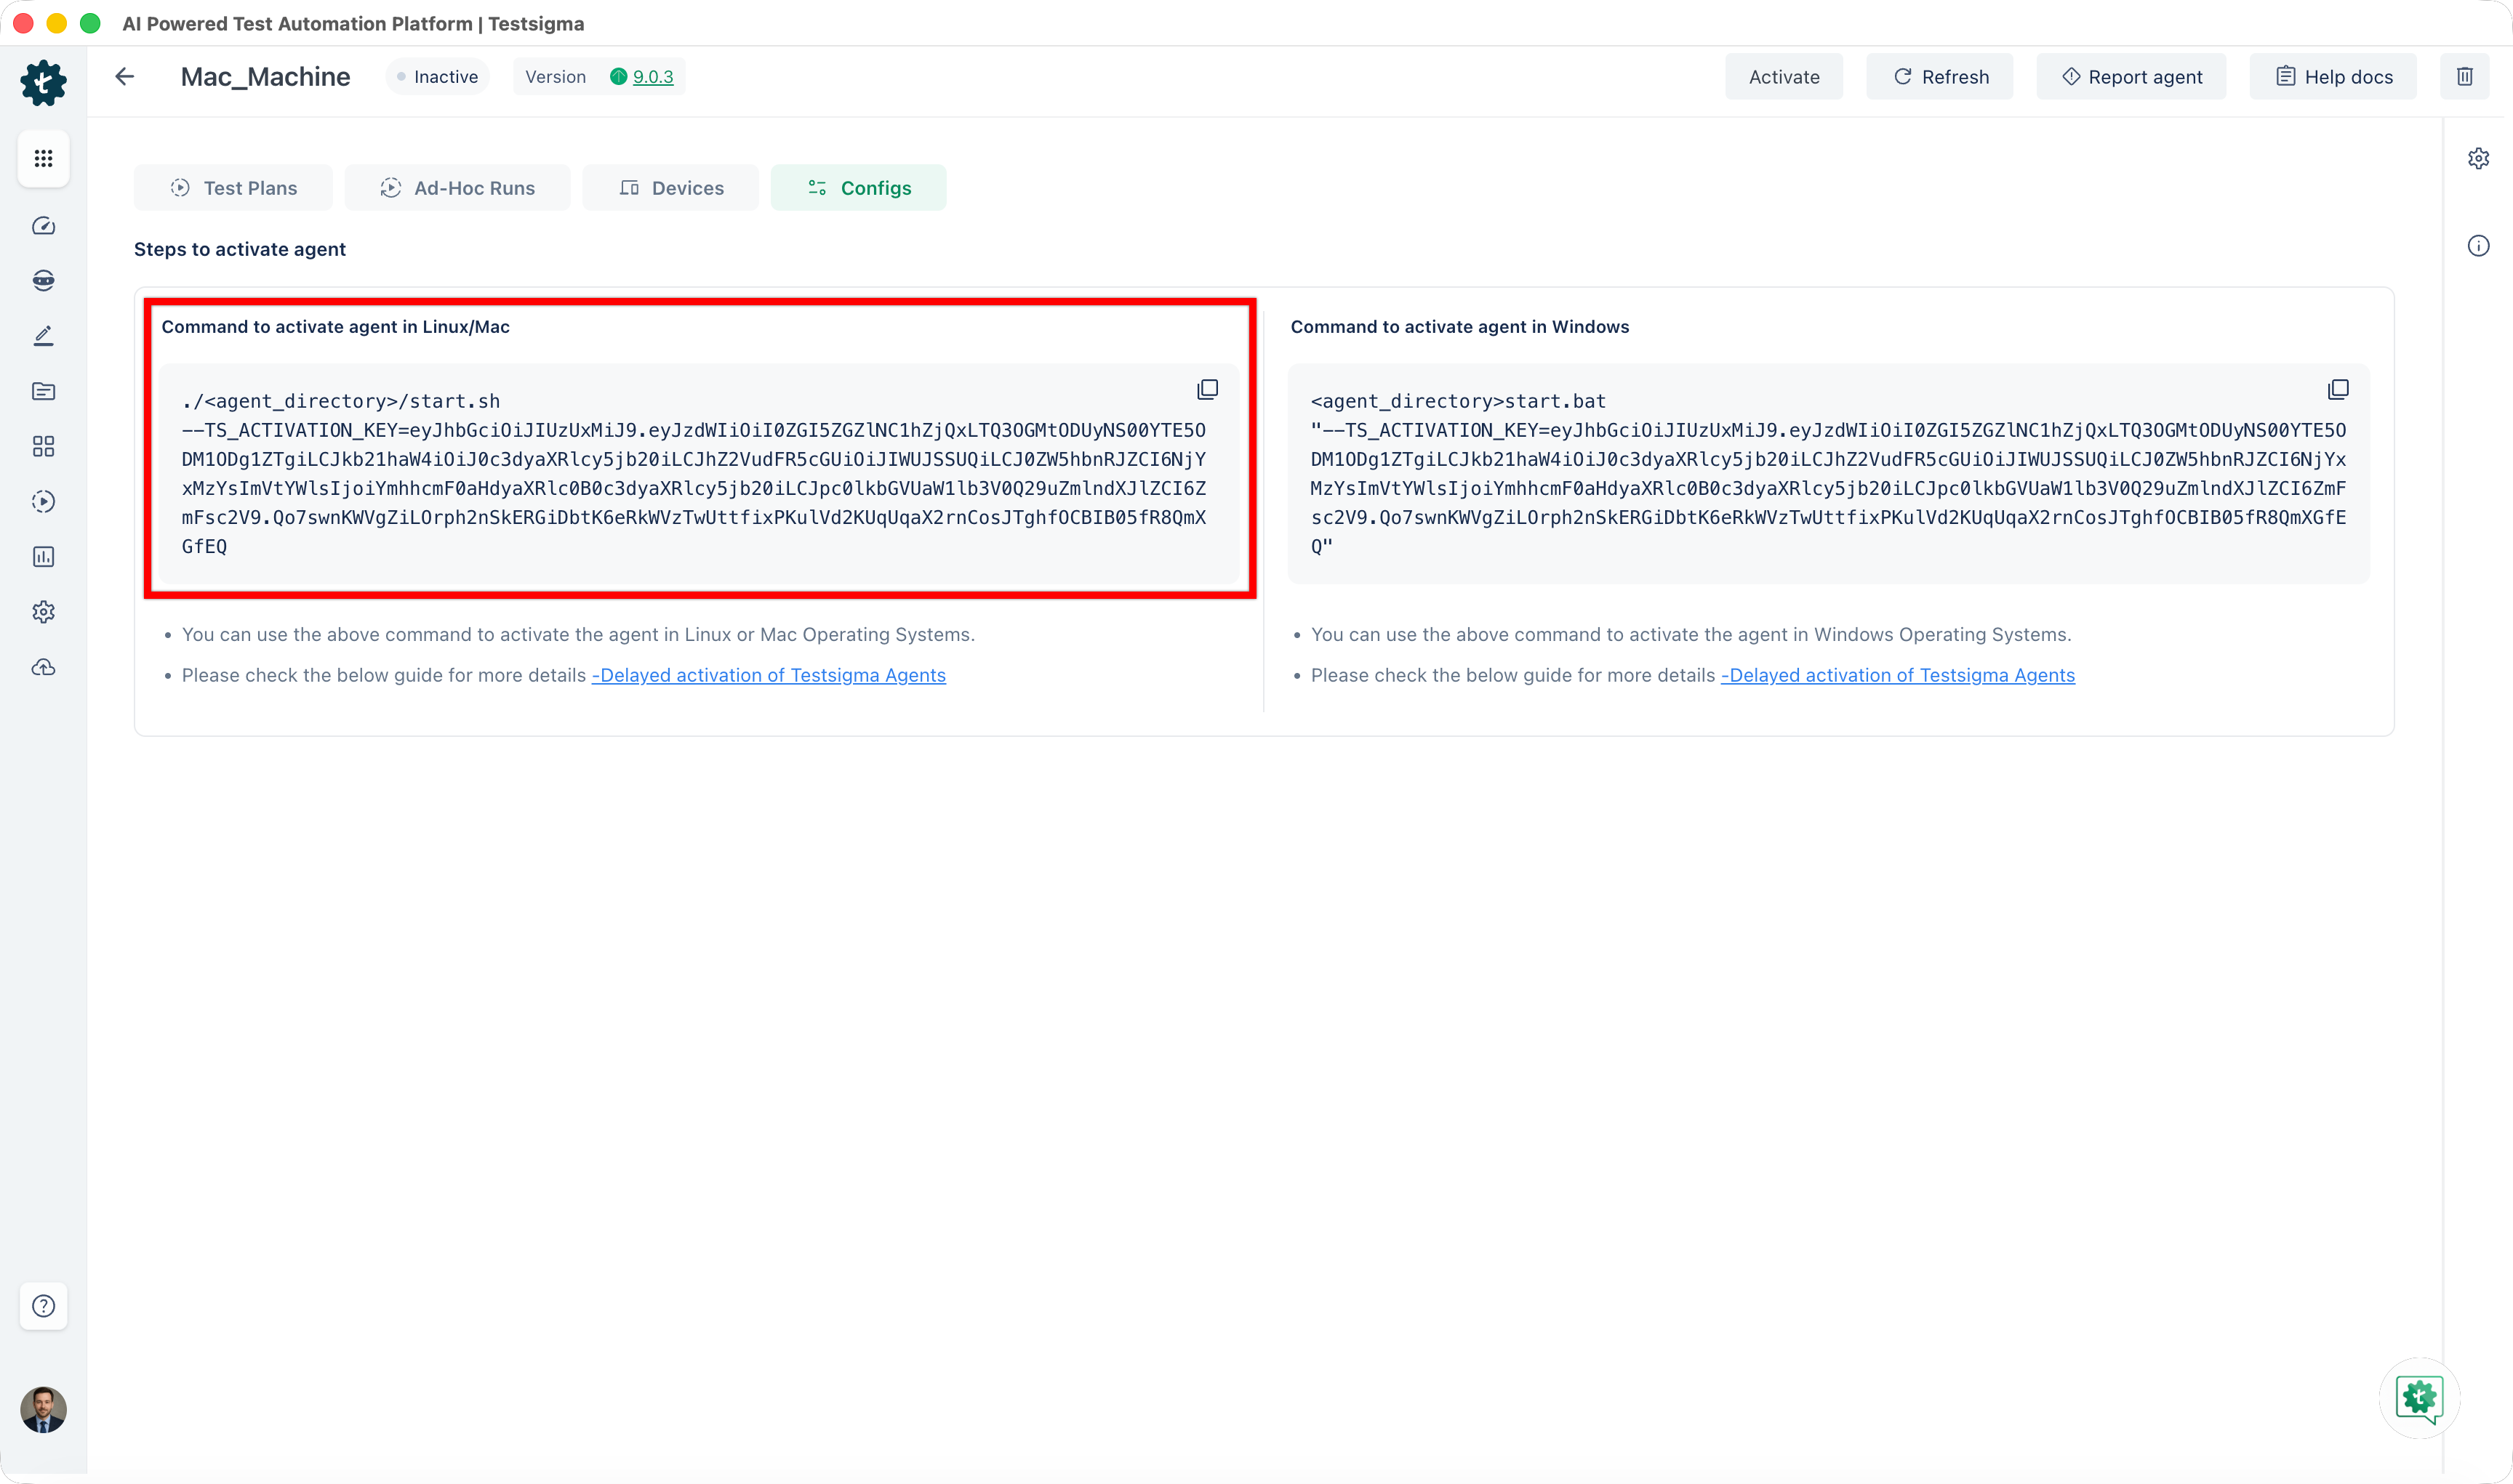Click the Command to activate agent in Linux/Mac heading
This screenshot has height=1484, width=2513.
point(335,327)
